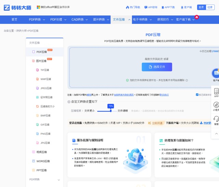Expand CAD转换 nav dropdown
The image size is (219, 187).
click(x=87, y=20)
